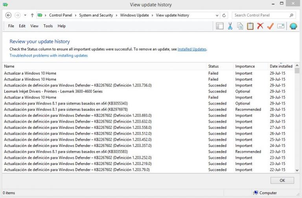This screenshot has width=302, height=198.
Task: Open the recent locations dropdown arrow
Action: click(25, 15)
